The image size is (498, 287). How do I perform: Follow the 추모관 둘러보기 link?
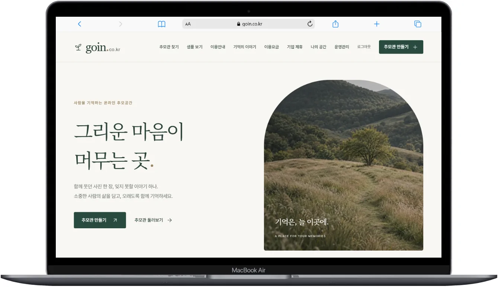(x=153, y=220)
